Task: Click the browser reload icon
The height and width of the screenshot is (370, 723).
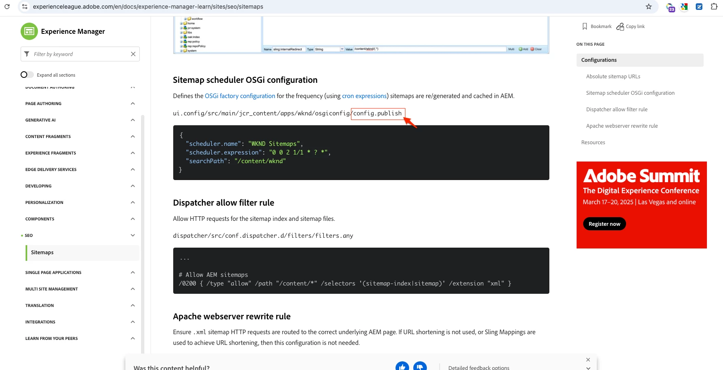Action: pyautogui.click(x=7, y=7)
